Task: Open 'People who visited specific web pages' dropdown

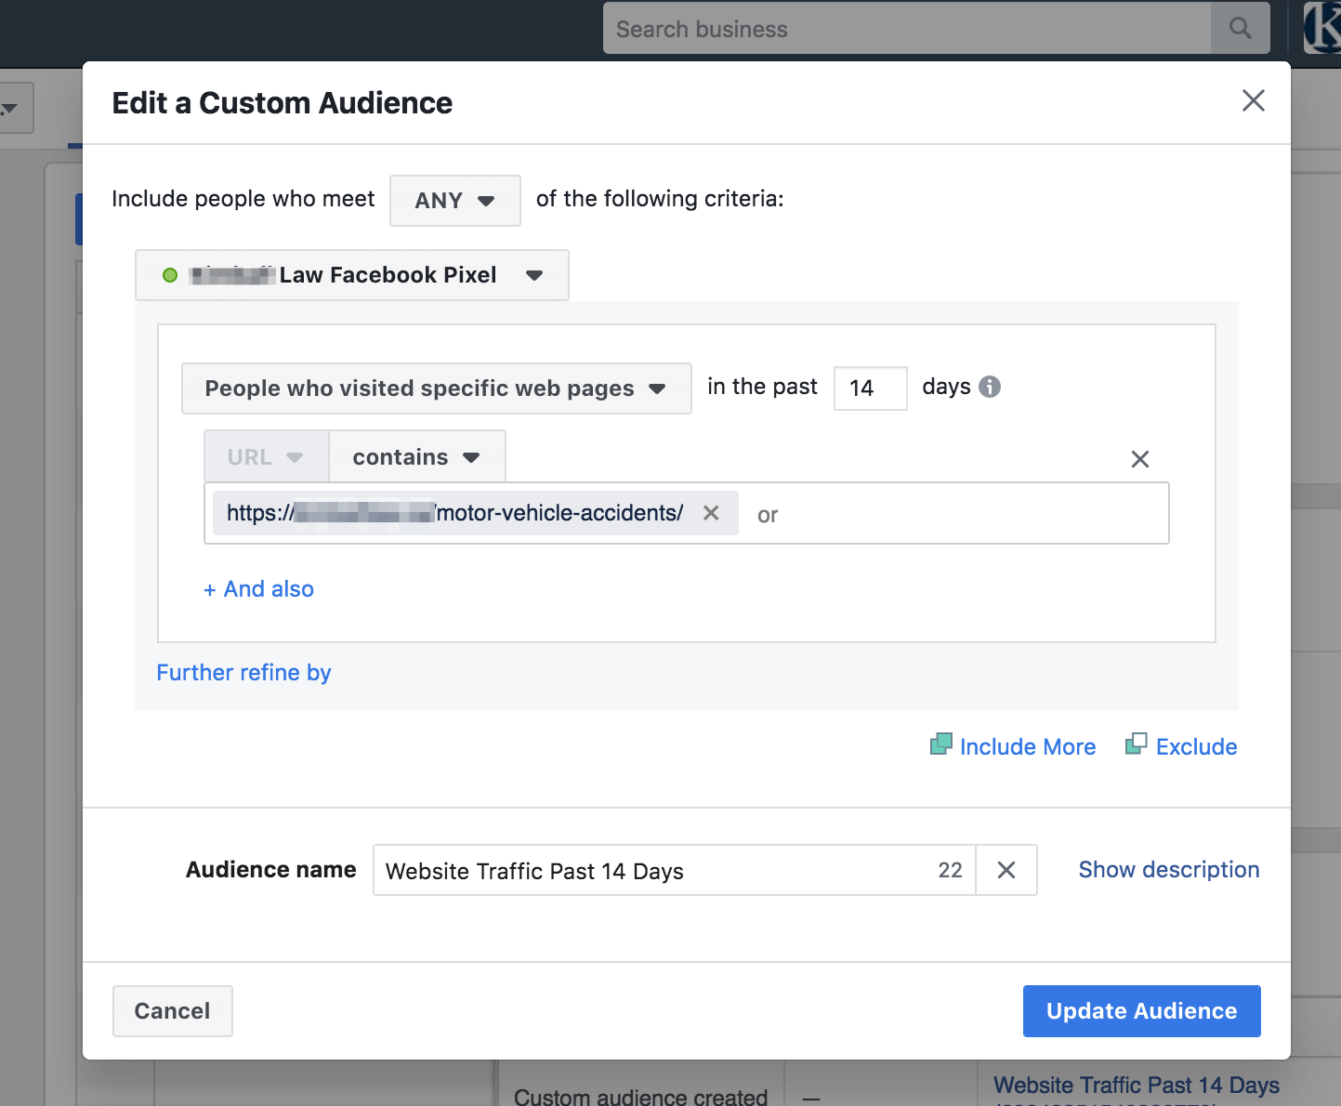Action: [436, 388]
